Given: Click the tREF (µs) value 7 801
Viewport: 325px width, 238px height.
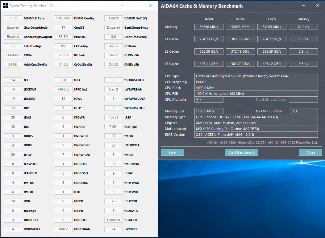Looking at the screenshot, I should point(114,127).
